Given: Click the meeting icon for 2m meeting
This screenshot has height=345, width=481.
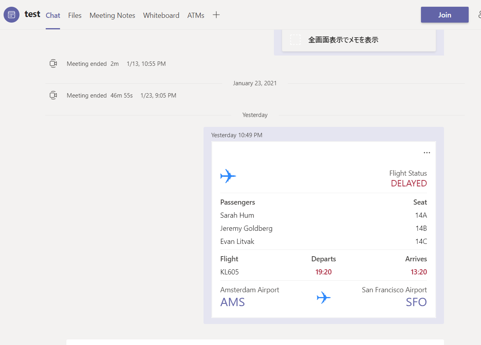Looking at the screenshot, I should tap(53, 63).
